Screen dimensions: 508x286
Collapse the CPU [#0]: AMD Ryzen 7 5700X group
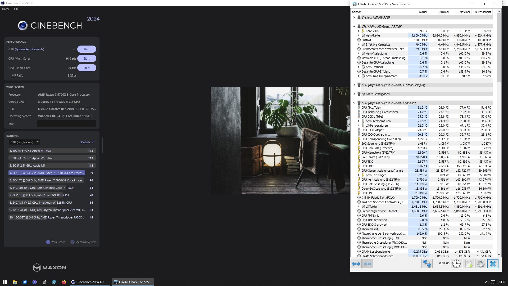point(354,26)
